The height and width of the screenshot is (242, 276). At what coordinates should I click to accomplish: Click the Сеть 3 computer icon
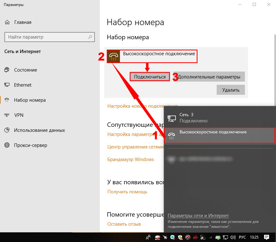pyautogui.click(x=172, y=118)
